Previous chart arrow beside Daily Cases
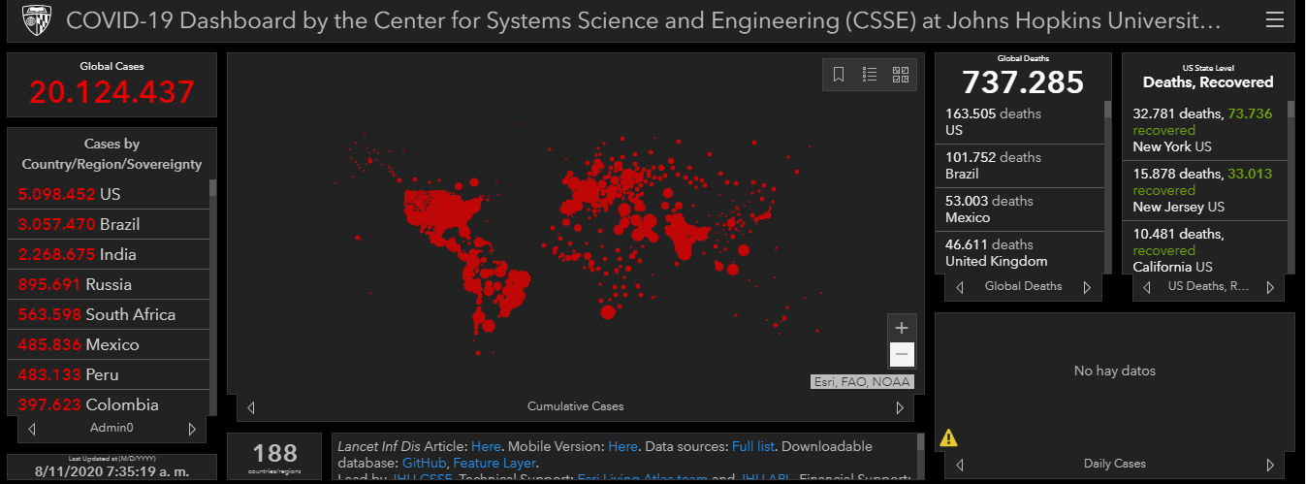The image size is (1306, 484). pos(960,464)
